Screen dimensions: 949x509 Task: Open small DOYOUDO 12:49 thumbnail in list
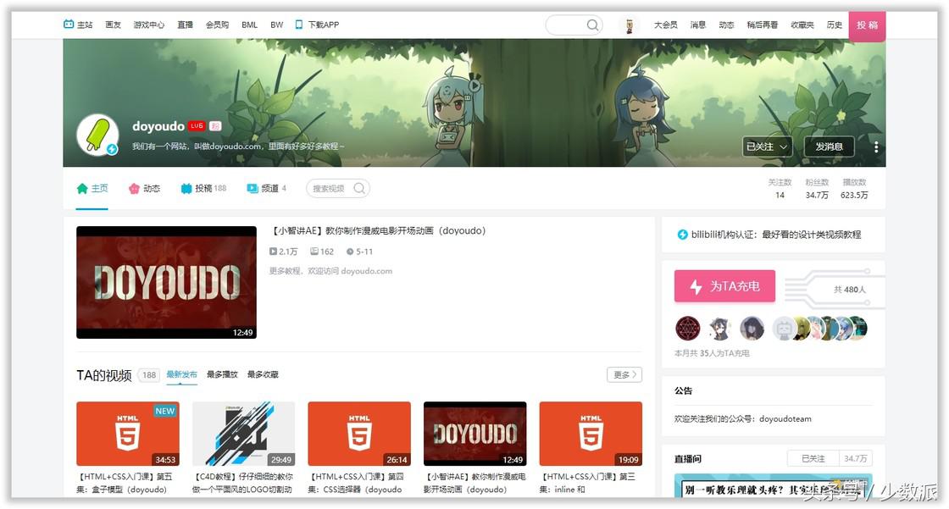[475, 434]
